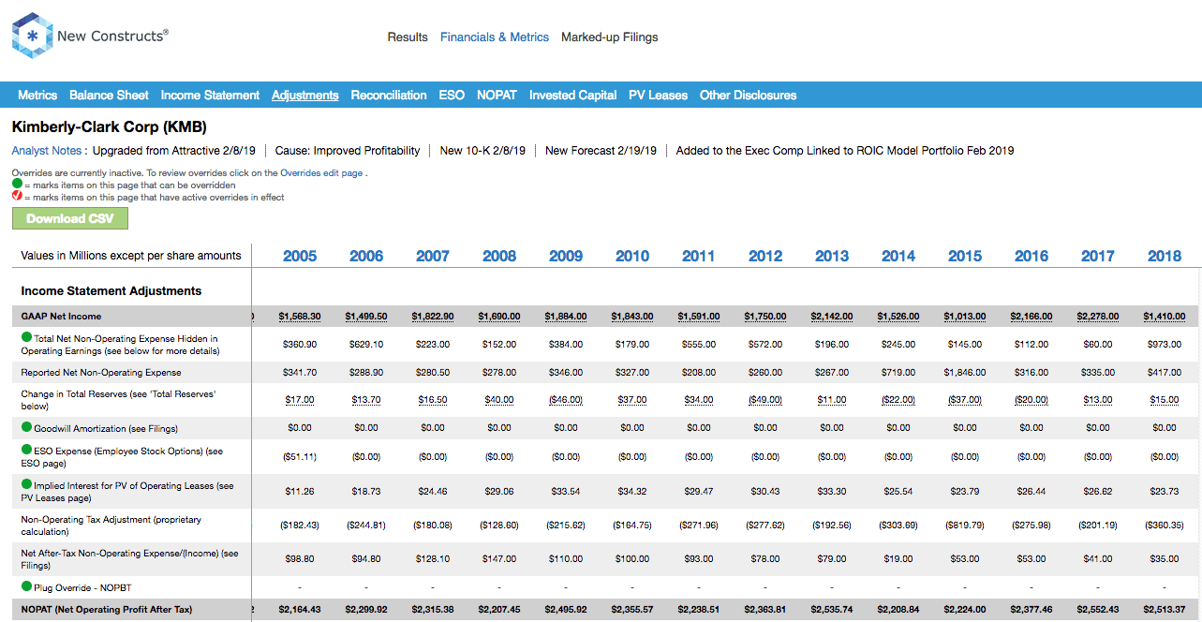Click the 2012 column year header
The width and height of the screenshot is (1202, 622).
(765, 256)
